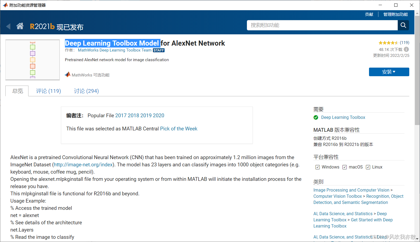Click the '更新时间 2022/2/25' text
Viewport: 420px width, 242px height.
pos(391,56)
